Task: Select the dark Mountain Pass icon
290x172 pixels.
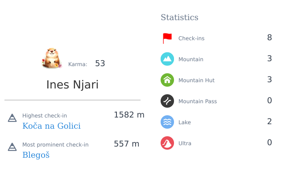Action: click(x=167, y=101)
